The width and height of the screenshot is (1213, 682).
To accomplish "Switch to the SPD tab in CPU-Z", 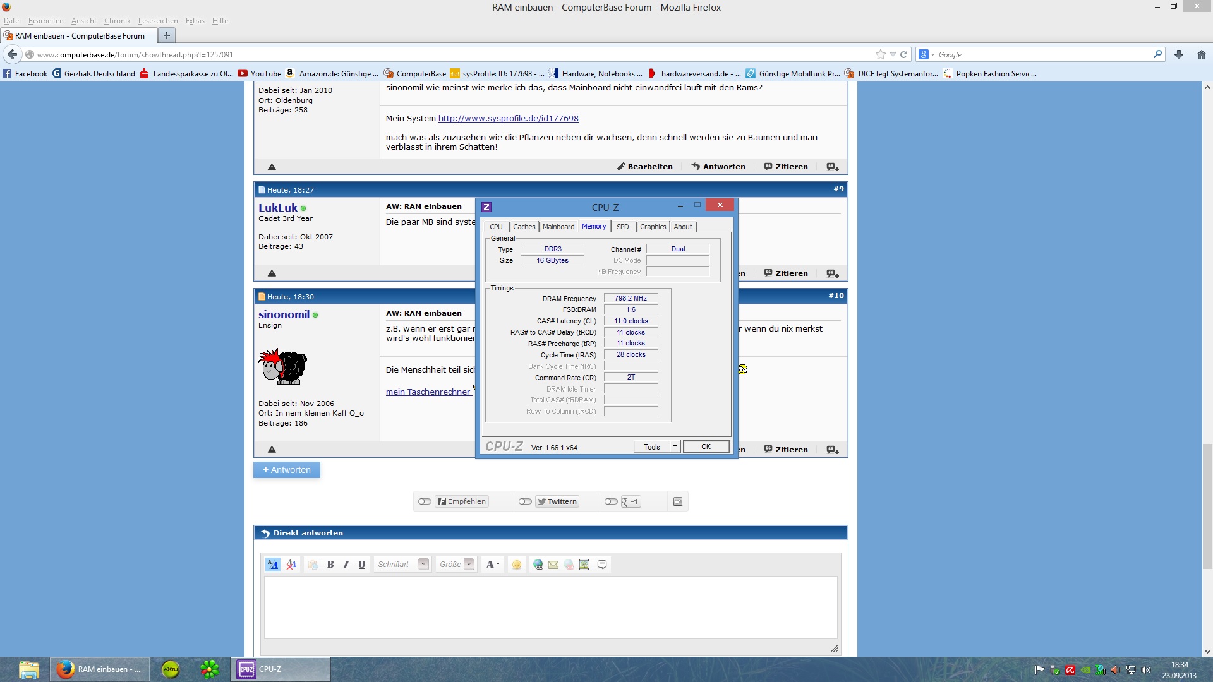I will [x=622, y=227].
